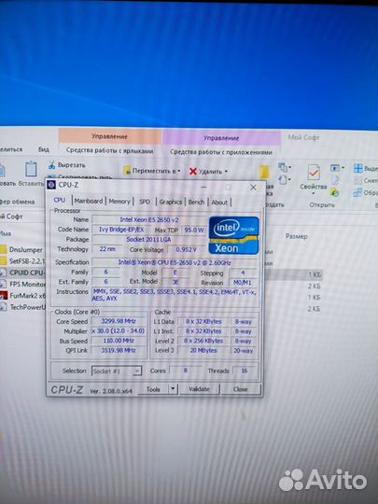
Task: Minimize the CPU-Z window
Action: click(203, 187)
